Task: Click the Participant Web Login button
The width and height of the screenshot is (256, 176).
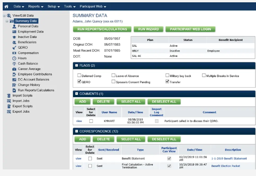Action: pos(190,29)
